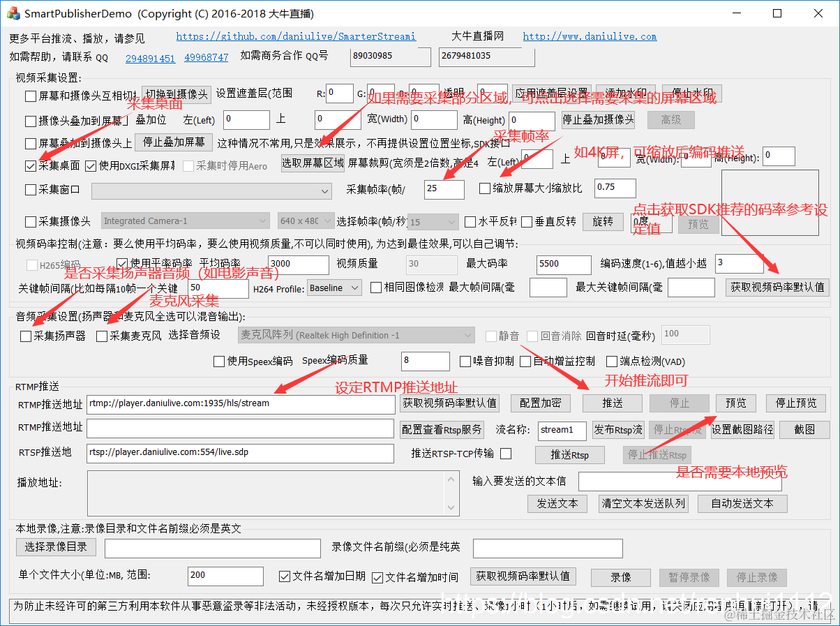The image size is (840, 626).
Task: Open the H264 Profile Baseline dropdown
Action: click(x=334, y=288)
